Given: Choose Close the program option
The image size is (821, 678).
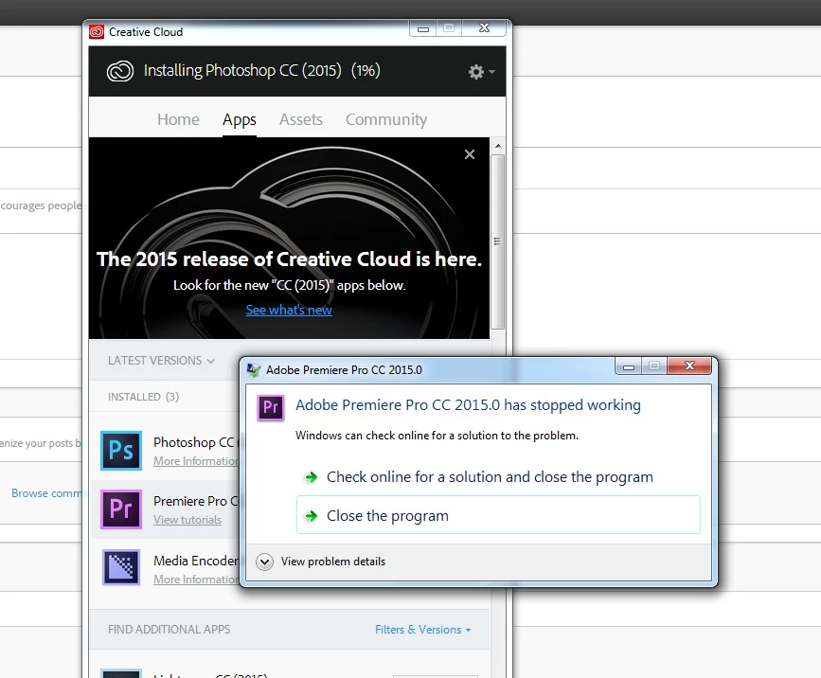Looking at the screenshot, I should [498, 515].
